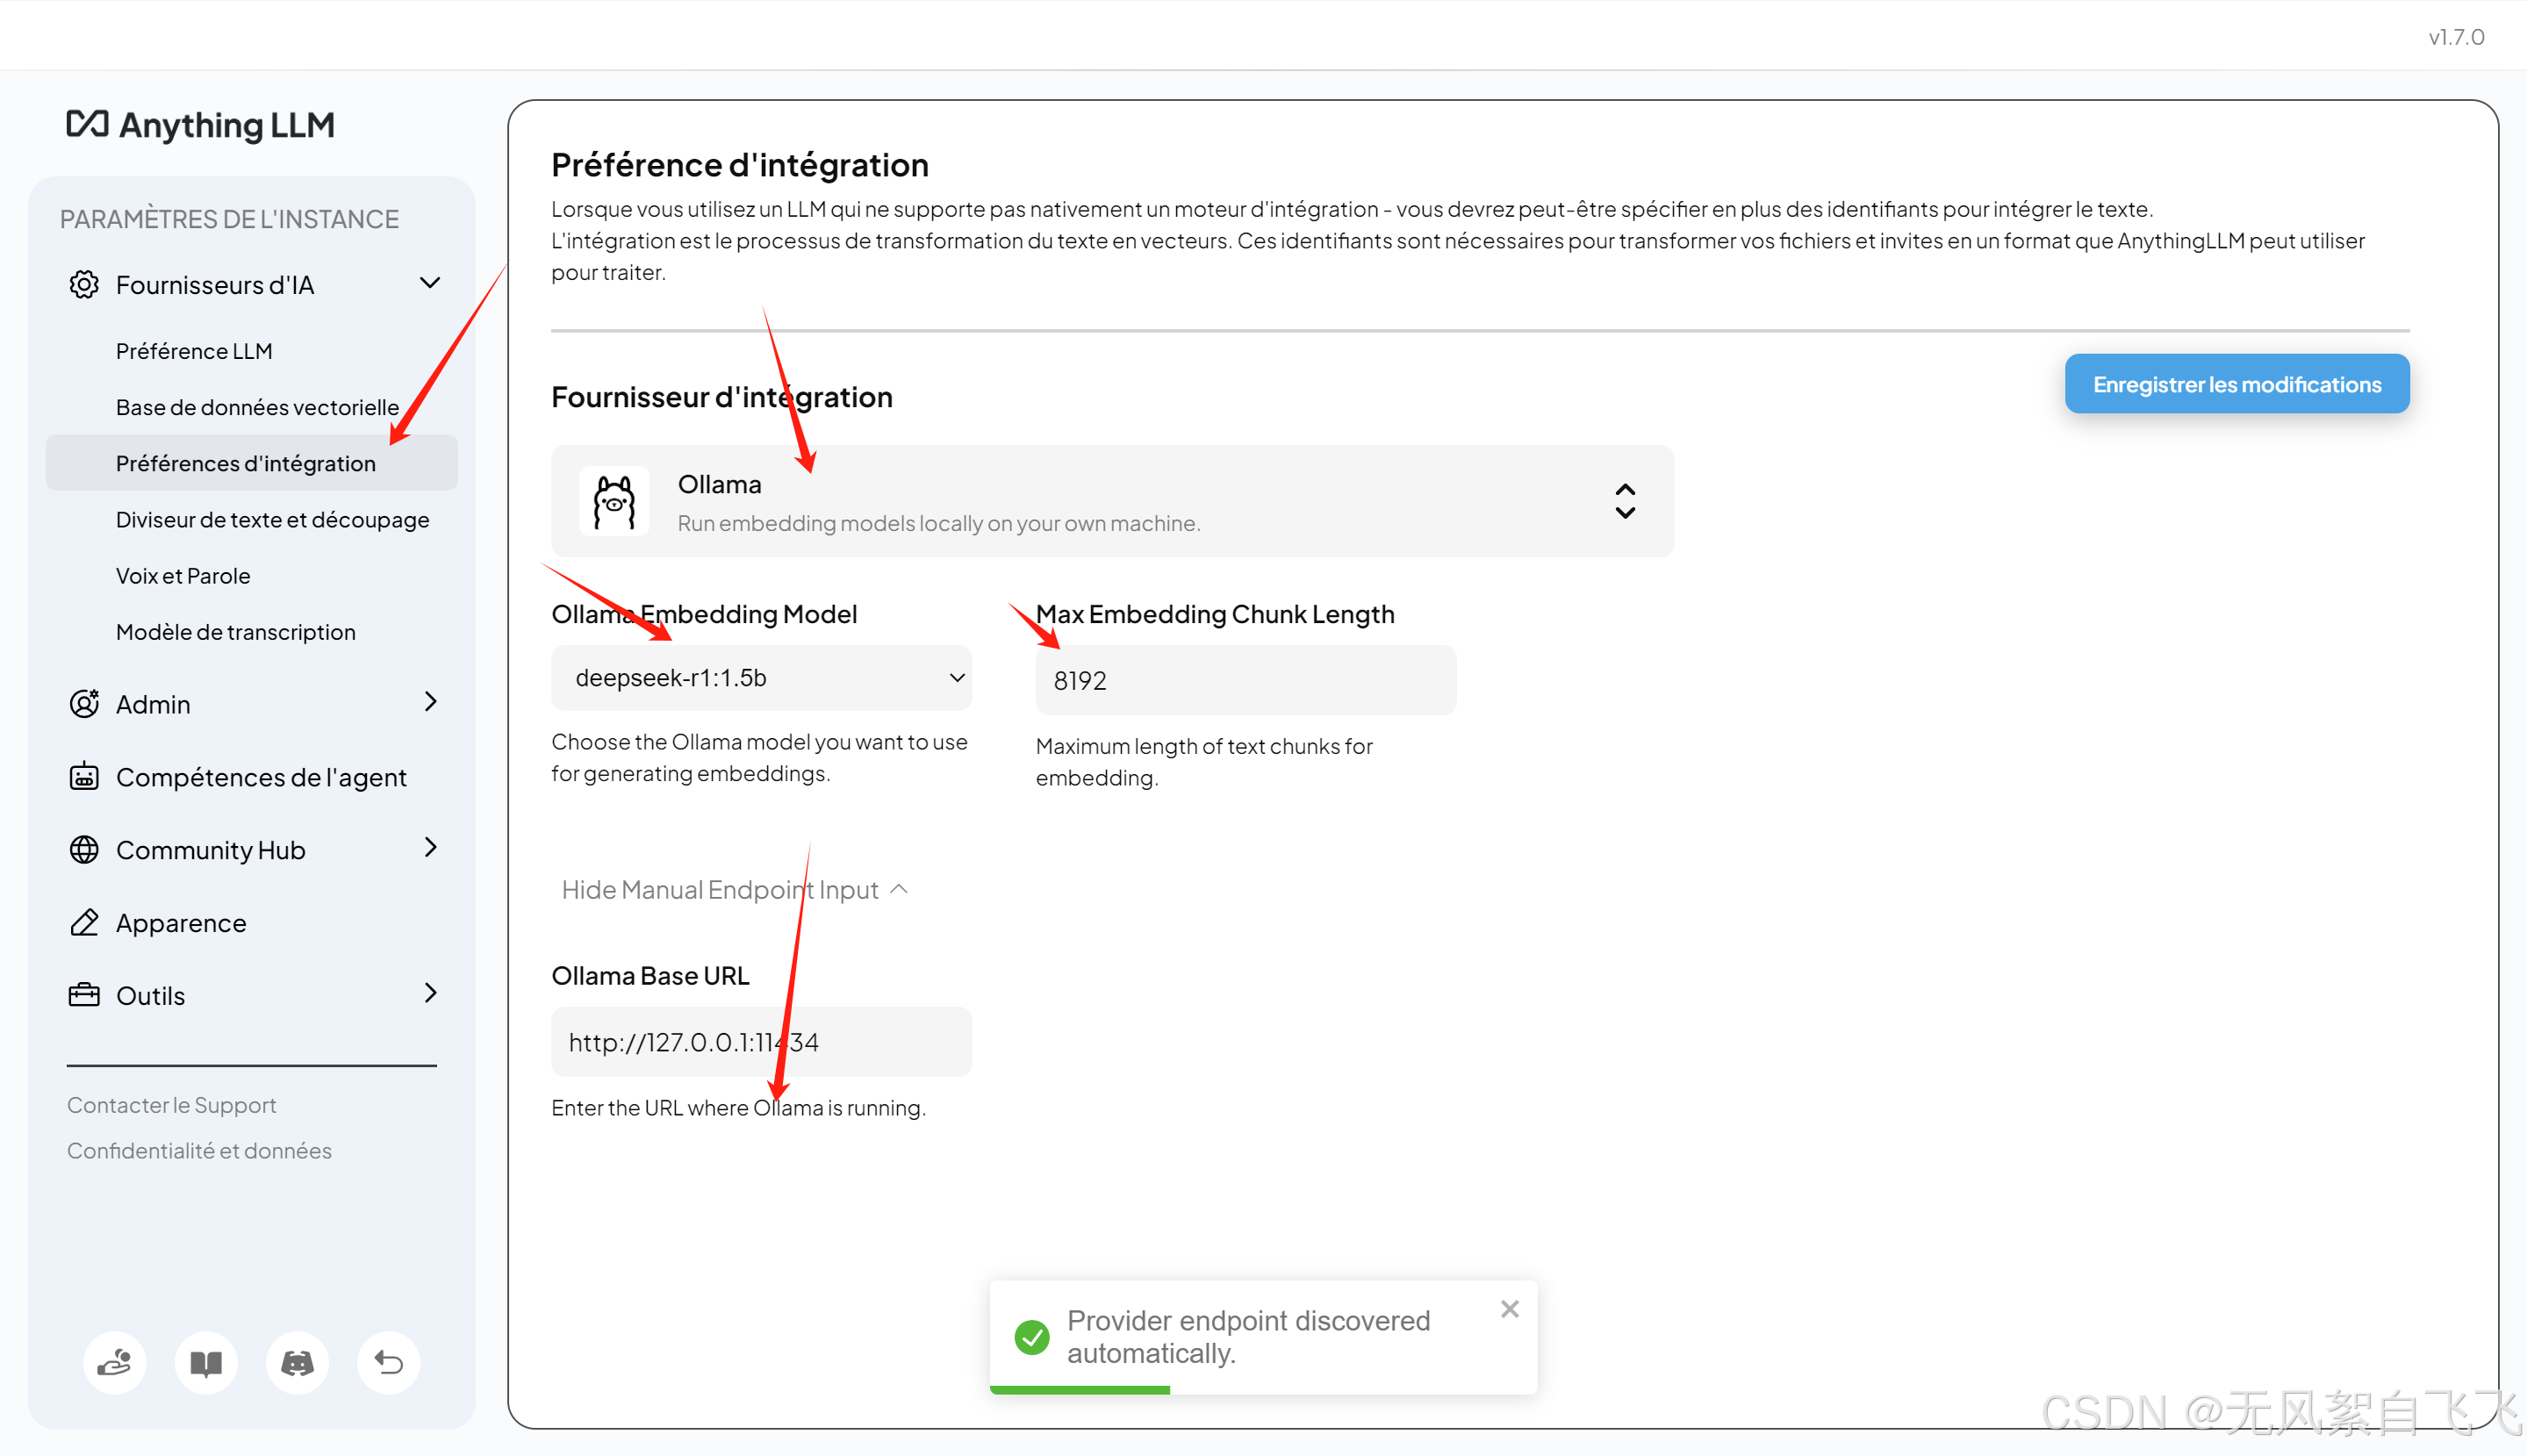Collapse the Fournisseurs d'IA section

pyautogui.click(x=430, y=284)
